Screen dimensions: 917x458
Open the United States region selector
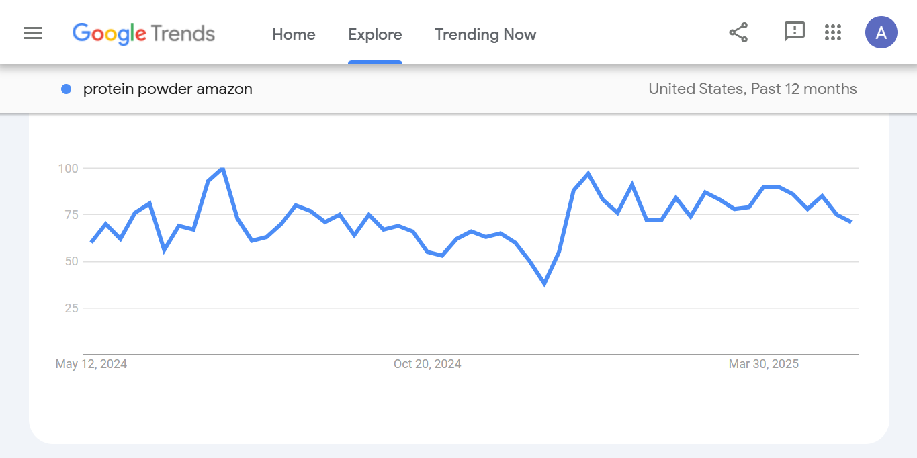tap(697, 89)
